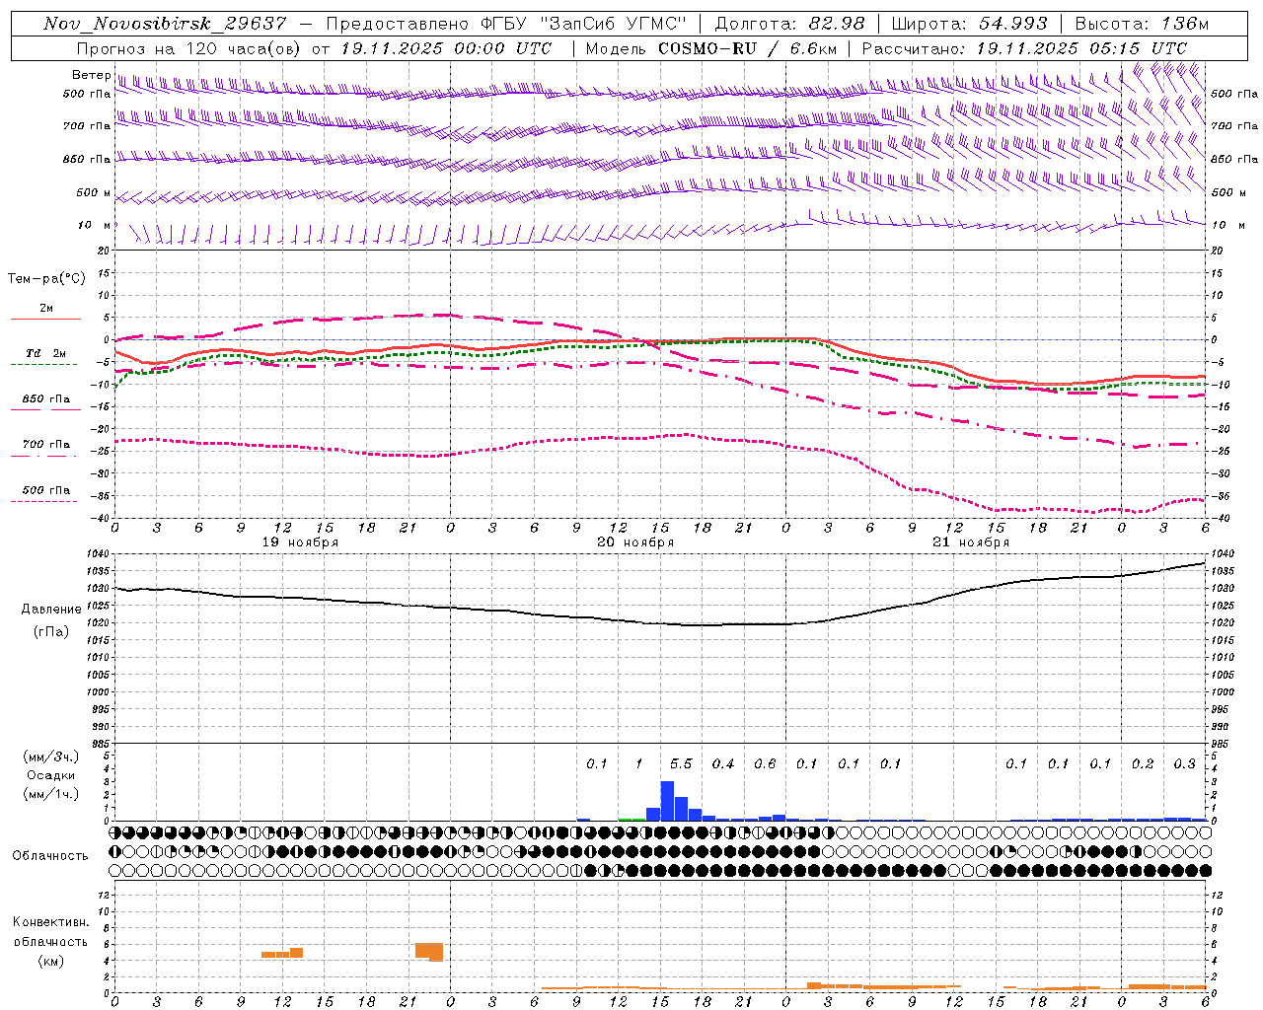Click the "Облачность" cloud cover label
The height and width of the screenshot is (1010, 1263).
click(50, 856)
